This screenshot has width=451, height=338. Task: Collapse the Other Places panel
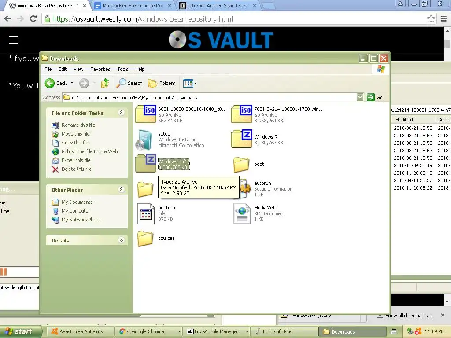[122, 189]
